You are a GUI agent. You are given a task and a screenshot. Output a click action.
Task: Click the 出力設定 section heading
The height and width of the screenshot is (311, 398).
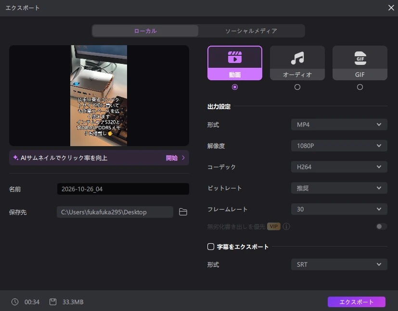click(219, 106)
